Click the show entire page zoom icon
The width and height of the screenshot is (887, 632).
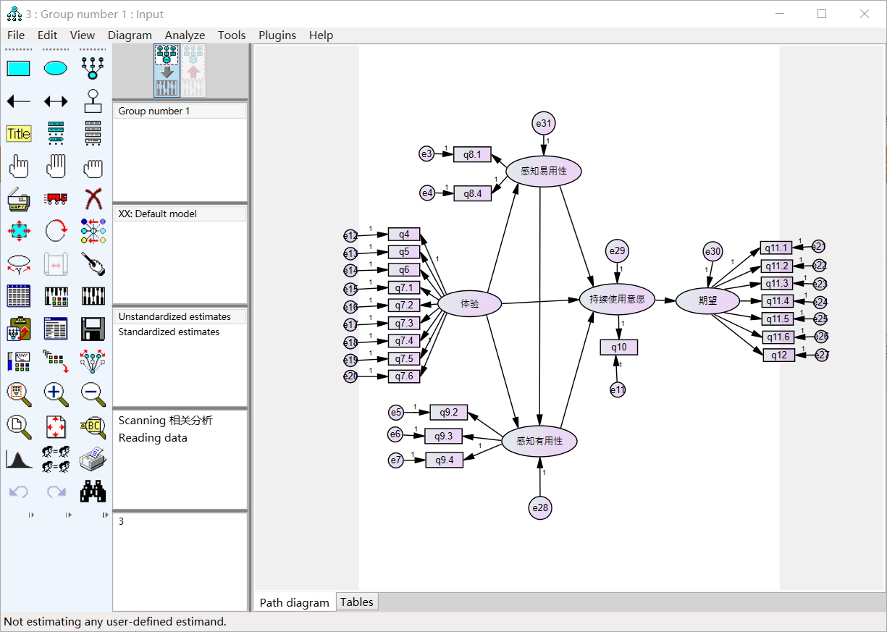[18, 426]
